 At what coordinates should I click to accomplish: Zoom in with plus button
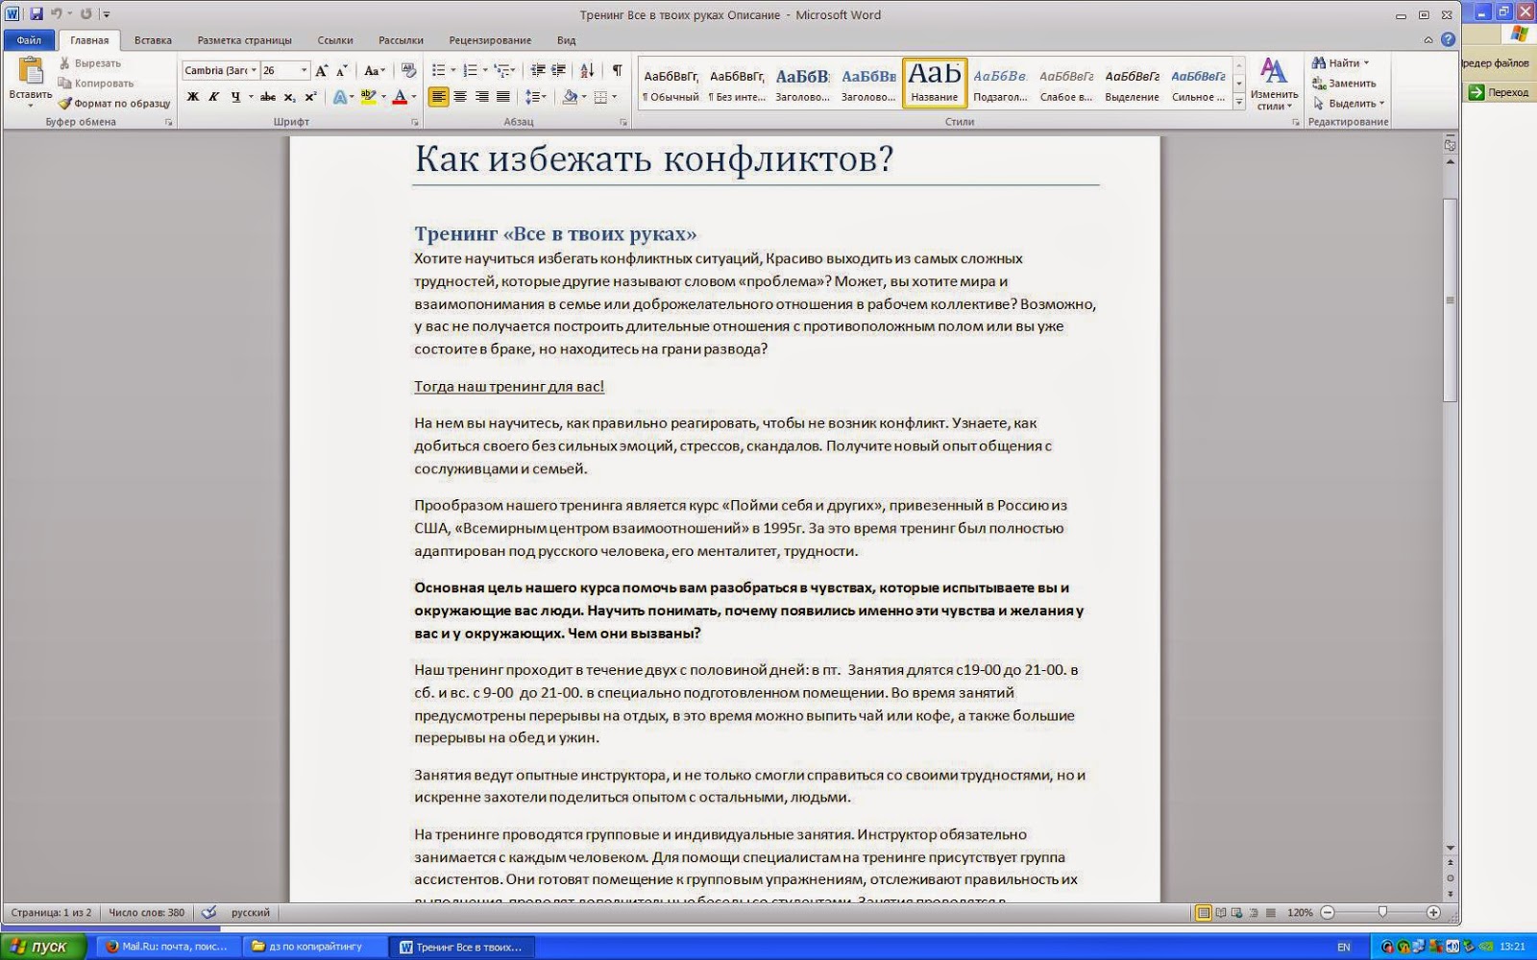tap(1433, 912)
